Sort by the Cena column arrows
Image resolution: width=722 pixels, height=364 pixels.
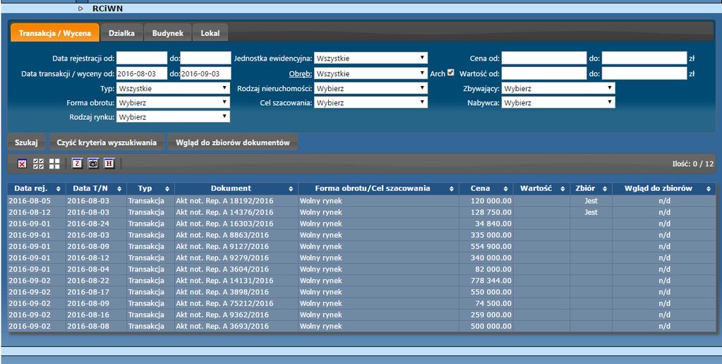point(505,188)
